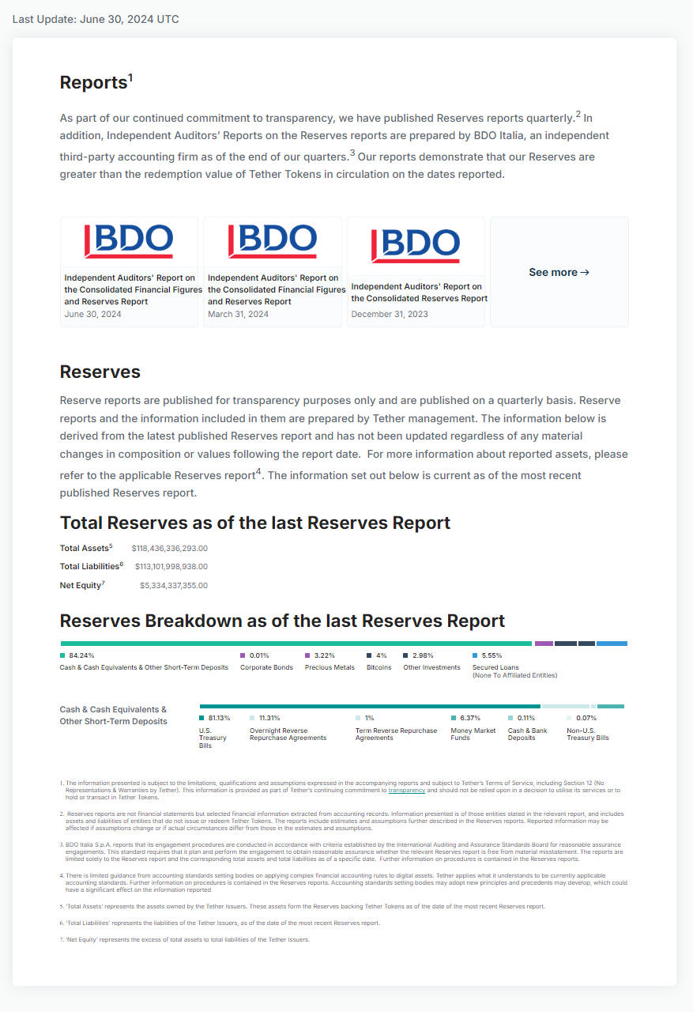Click the Other Investments label
This screenshot has height=1012, width=693.
point(431,667)
